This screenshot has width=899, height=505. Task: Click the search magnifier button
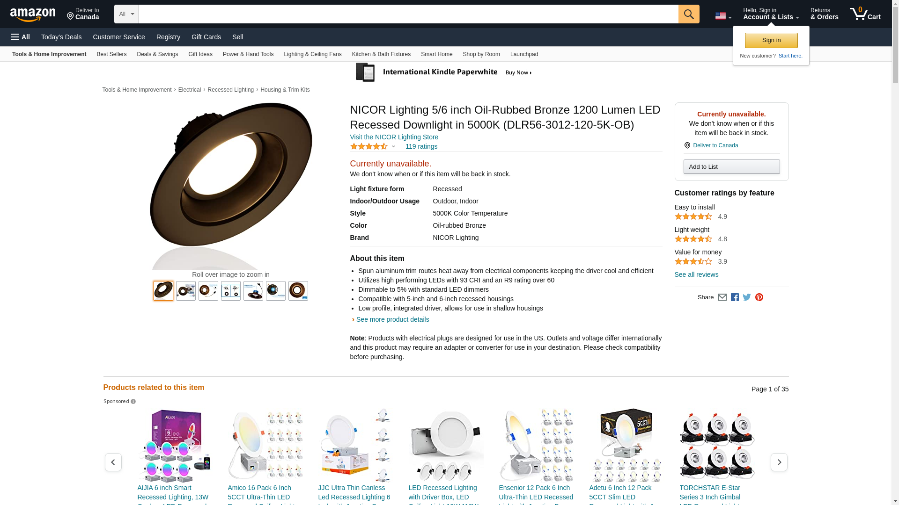(x=688, y=14)
